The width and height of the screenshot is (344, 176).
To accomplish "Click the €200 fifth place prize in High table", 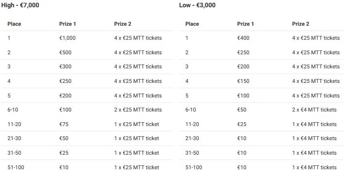I will (65, 96).
